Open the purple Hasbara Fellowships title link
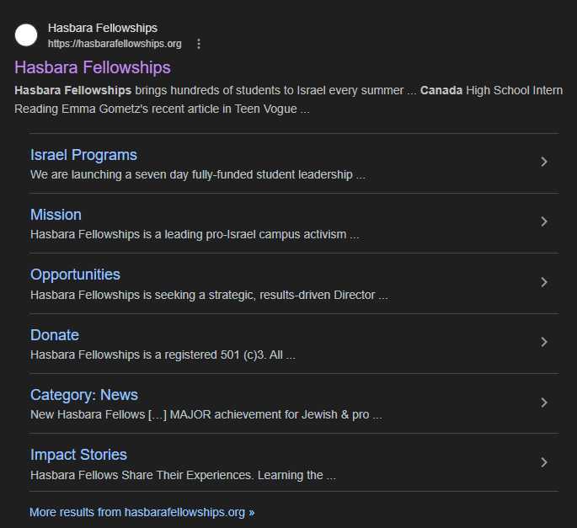This screenshot has height=528, width=577. (93, 67)
